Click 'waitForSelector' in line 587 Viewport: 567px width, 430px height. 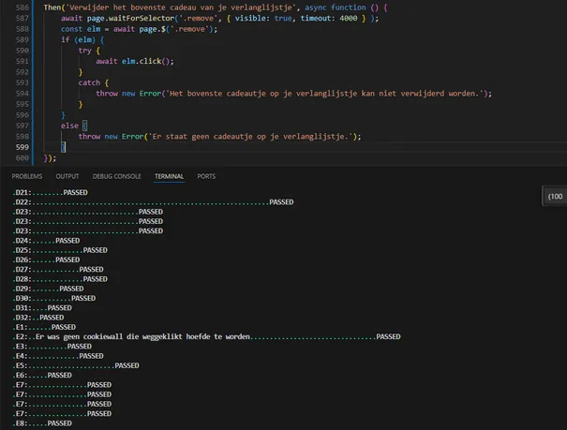[x=142, y=19]
